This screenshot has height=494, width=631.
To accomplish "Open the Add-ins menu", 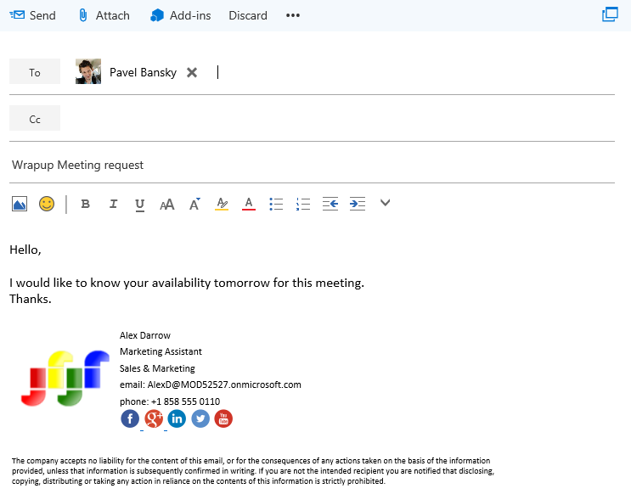I will click(x=180, y=15).
